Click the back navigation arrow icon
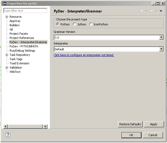 point(142,11)
